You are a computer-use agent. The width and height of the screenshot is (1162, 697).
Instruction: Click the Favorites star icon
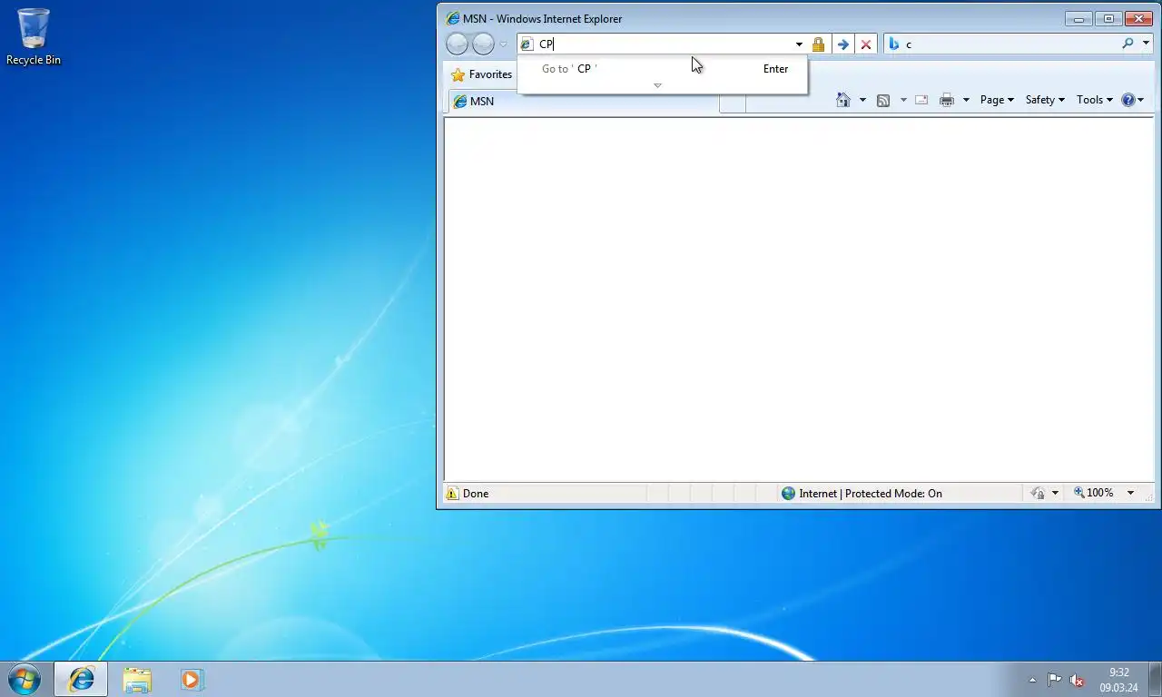point(458,74)
